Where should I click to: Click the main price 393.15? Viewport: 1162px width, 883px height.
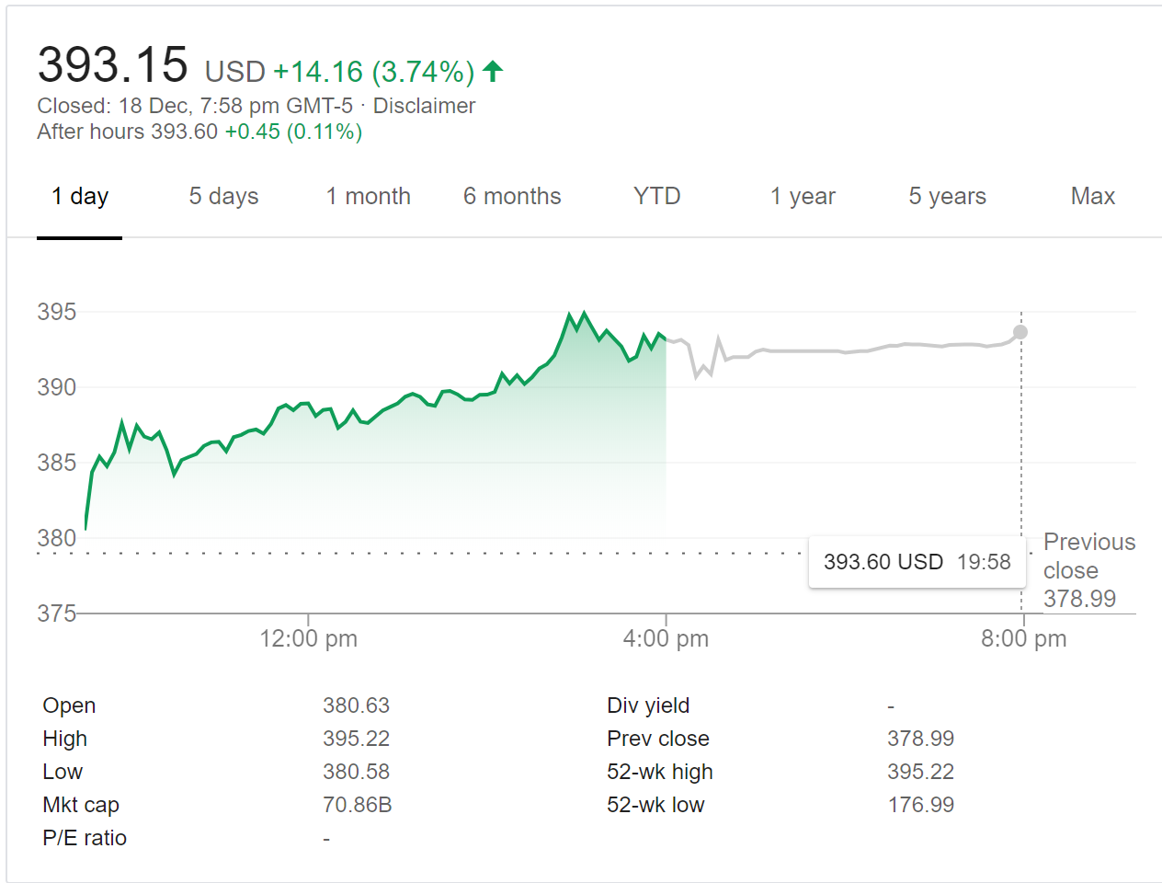[x=112, y=65]
